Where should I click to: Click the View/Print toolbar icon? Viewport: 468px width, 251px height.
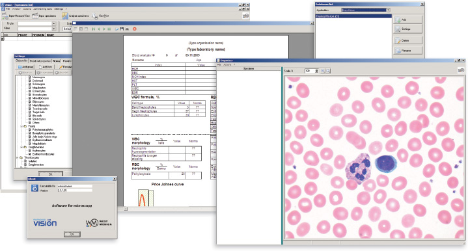click(94, 16)
